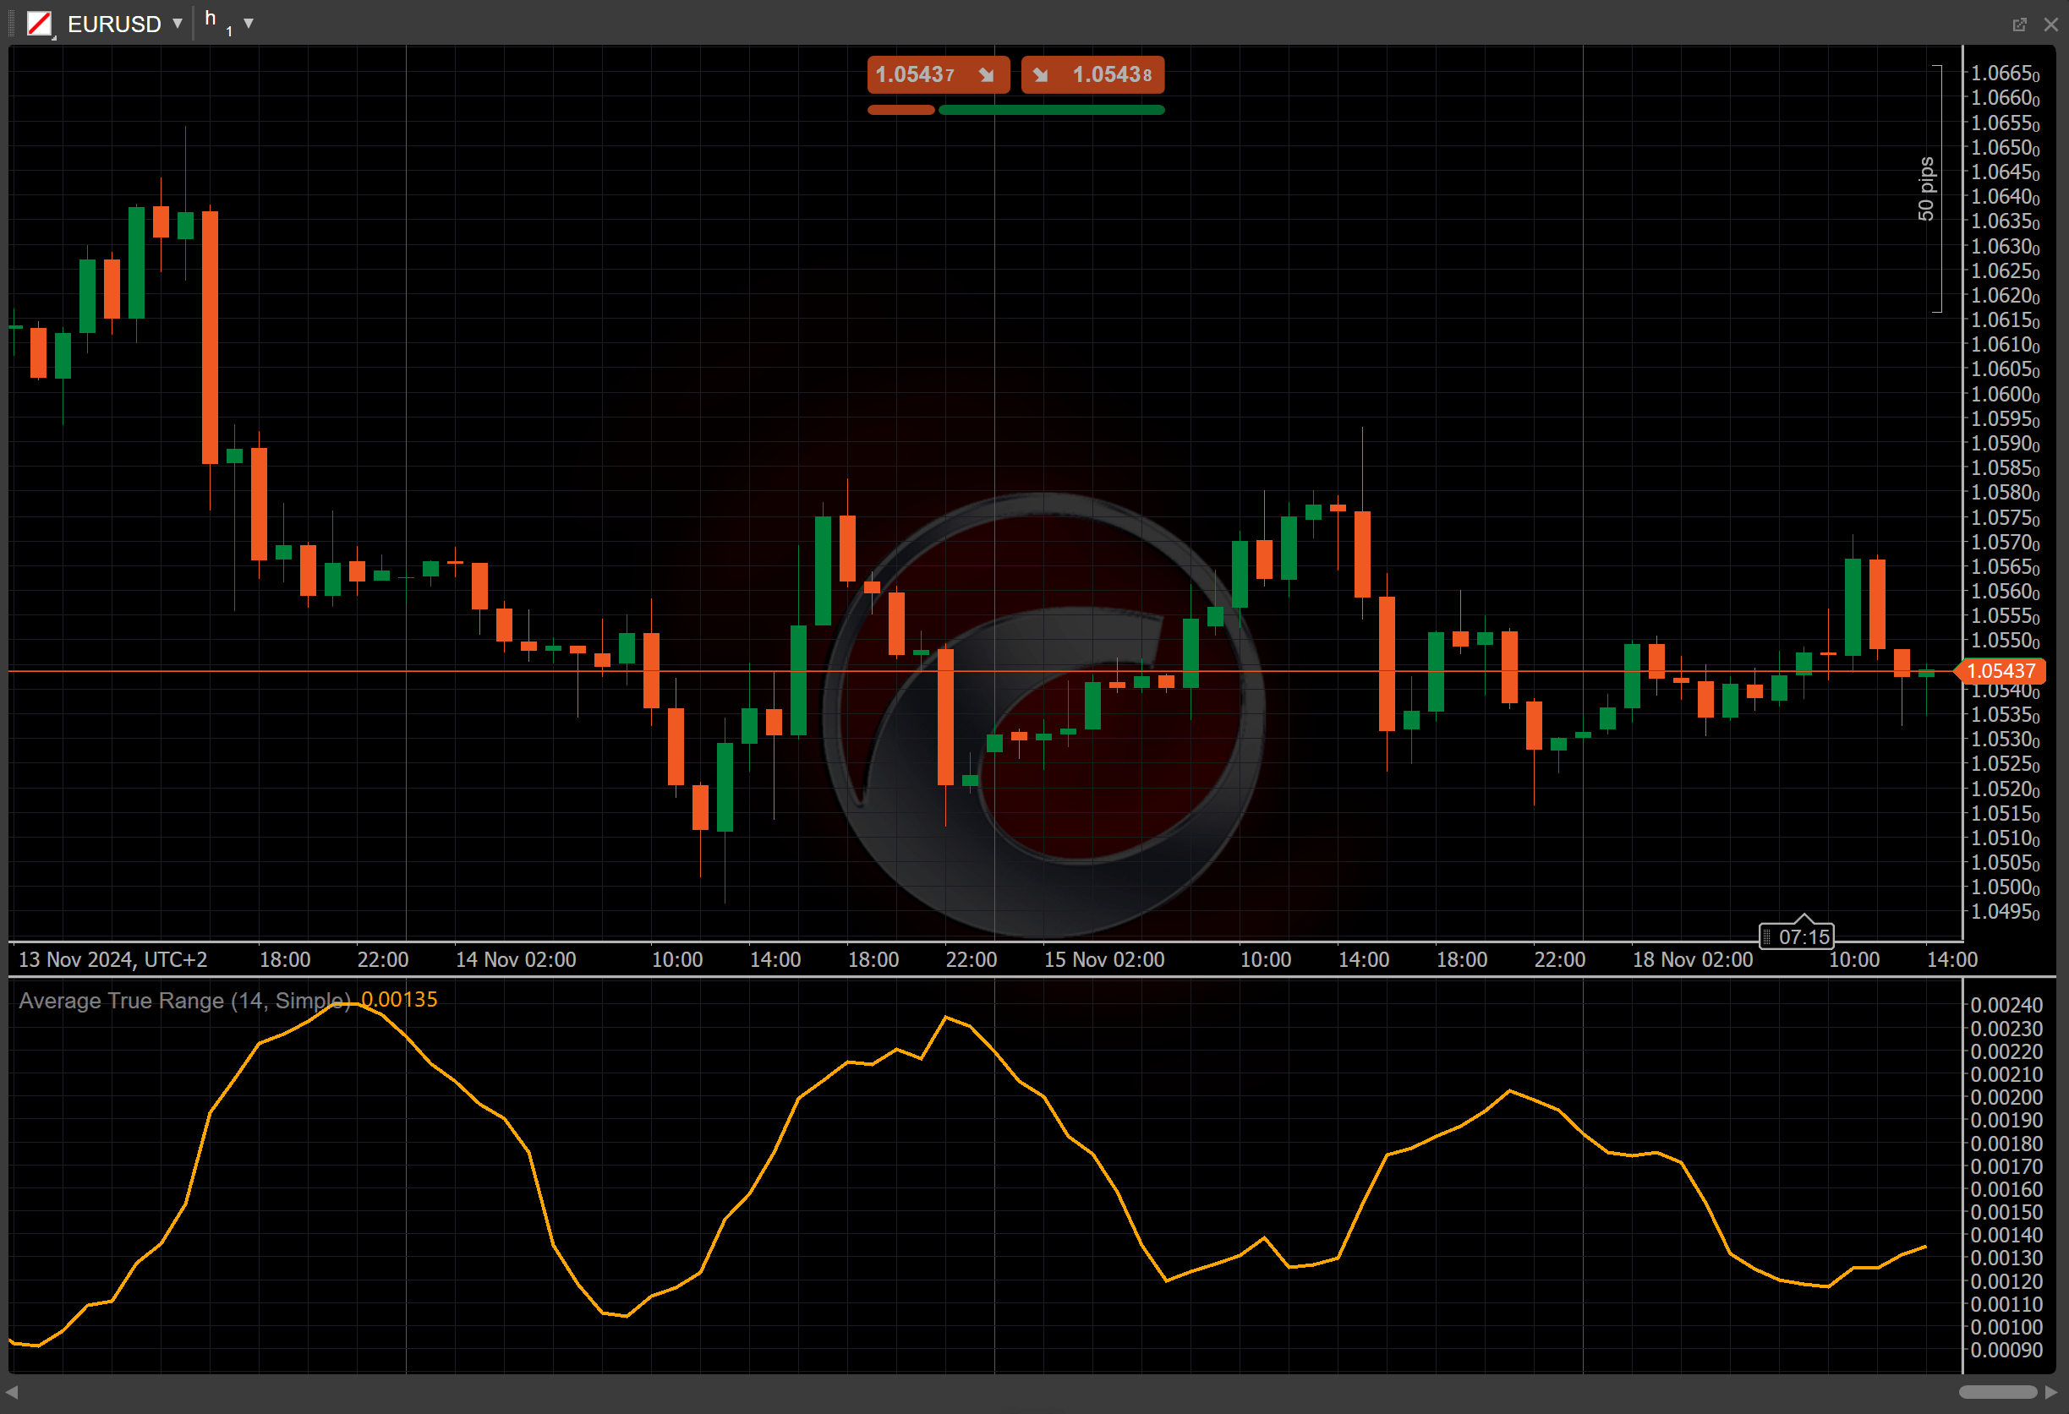Click the horizontal scrollbar thumb

(x=1998, y=1392)
